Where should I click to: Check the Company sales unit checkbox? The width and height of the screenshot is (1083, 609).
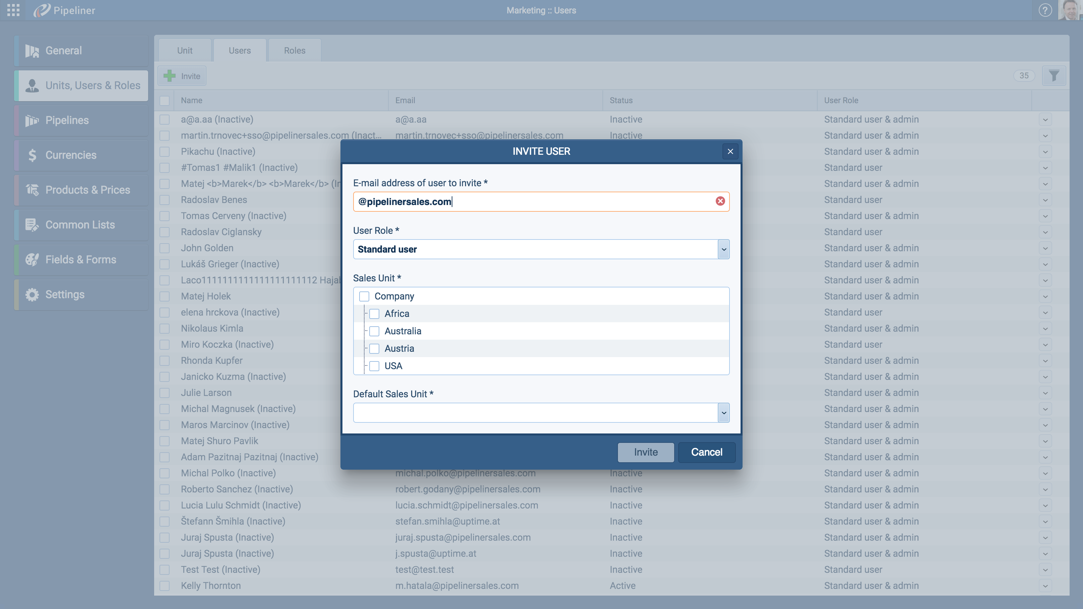pos(364,296)
